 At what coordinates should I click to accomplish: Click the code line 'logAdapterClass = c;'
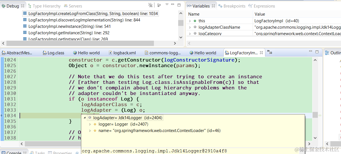coord(111,104)
